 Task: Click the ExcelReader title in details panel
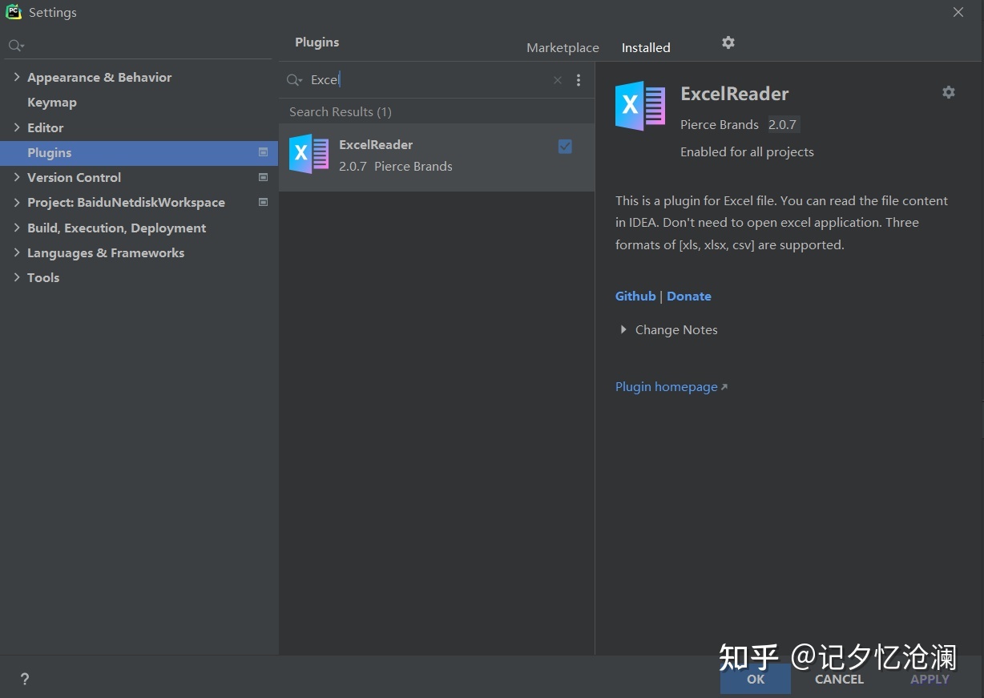(x=735, y=94)
